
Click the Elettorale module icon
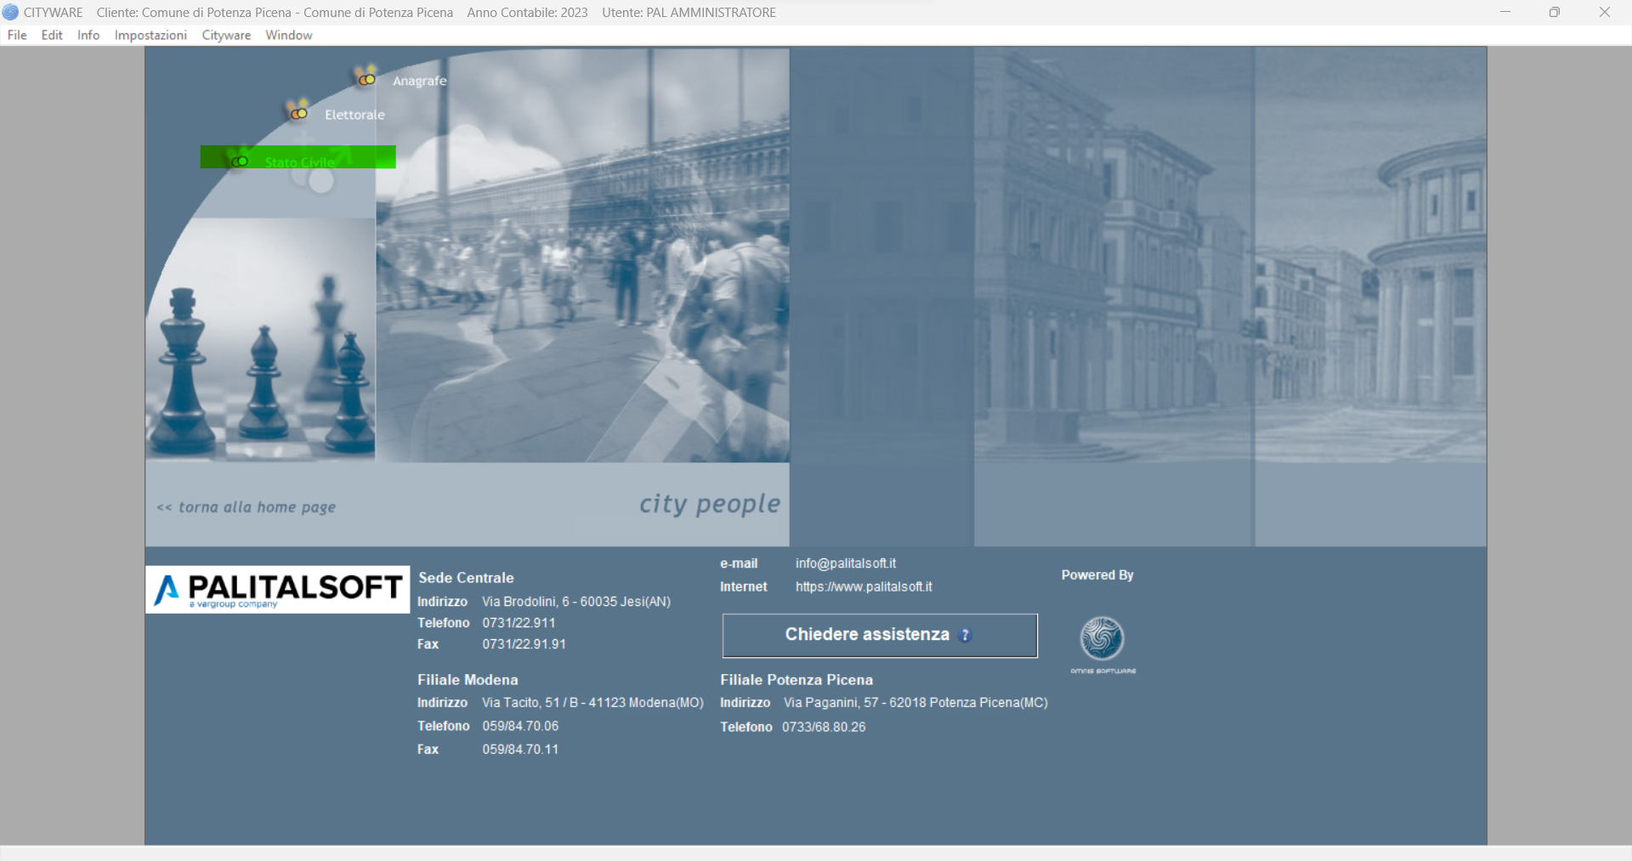pyautogui.click(x=298, y=111)
